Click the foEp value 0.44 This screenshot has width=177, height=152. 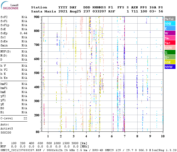[x=24, y=33]
